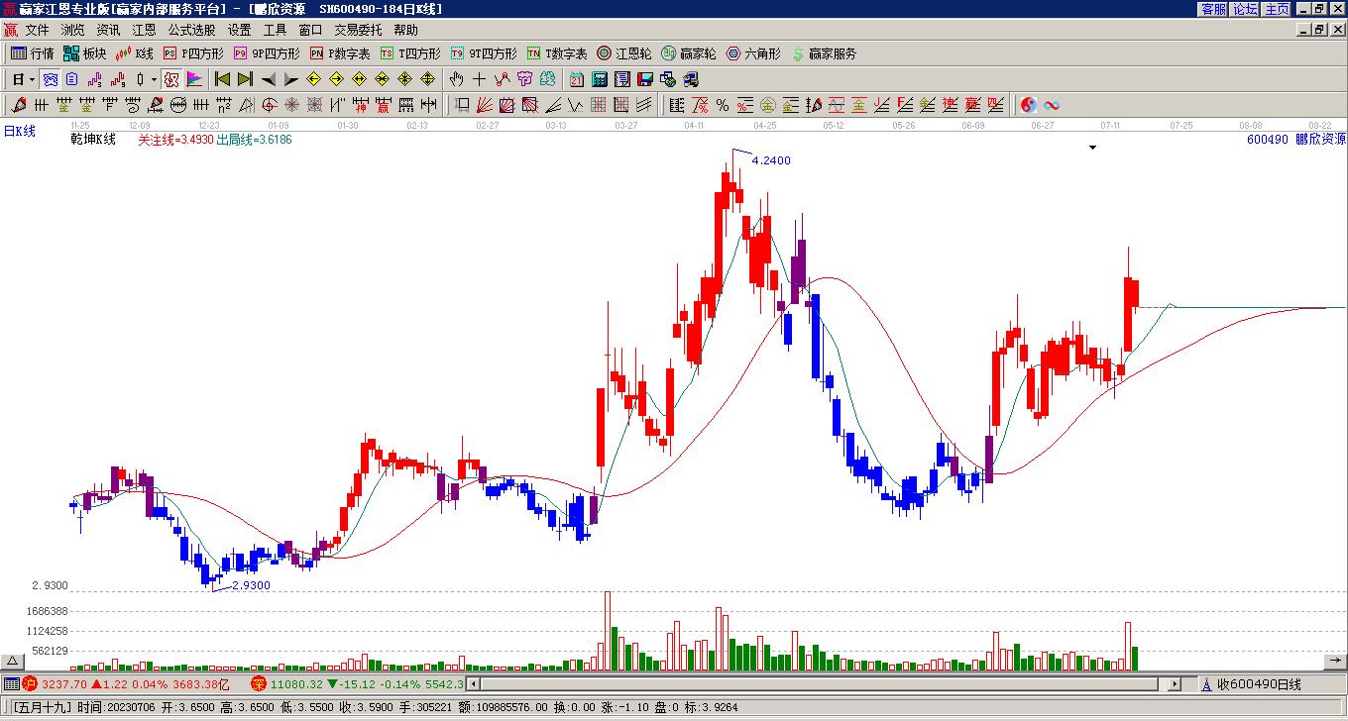Click the 主页 homepage button
This screenshot has height=721, width=1348.
pyautogui.click(x=1277, y=9)
